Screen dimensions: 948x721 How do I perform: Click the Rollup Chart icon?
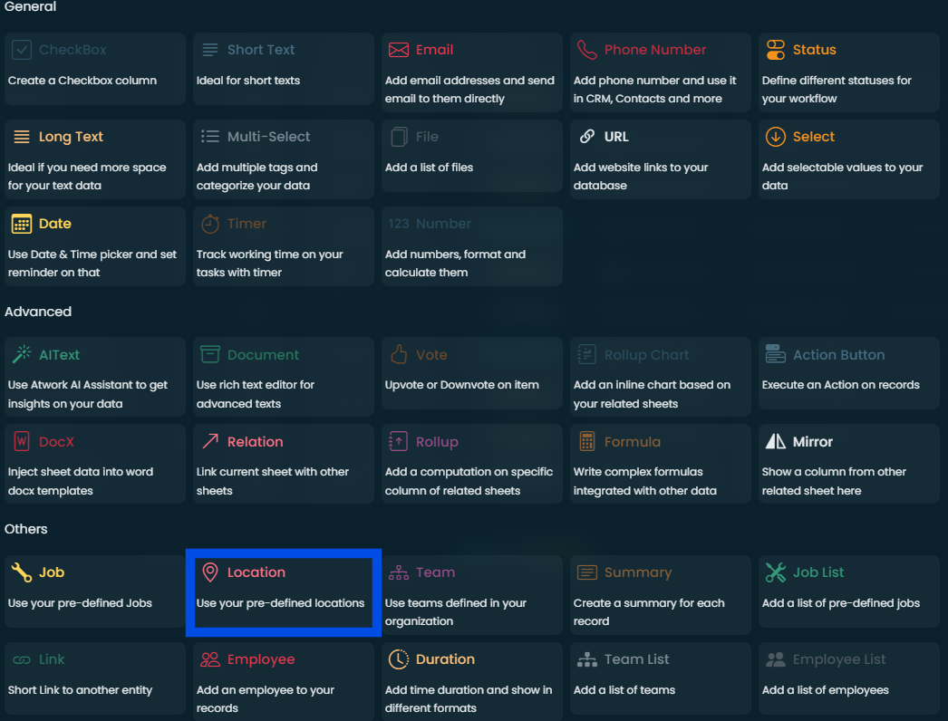point(586,354)
